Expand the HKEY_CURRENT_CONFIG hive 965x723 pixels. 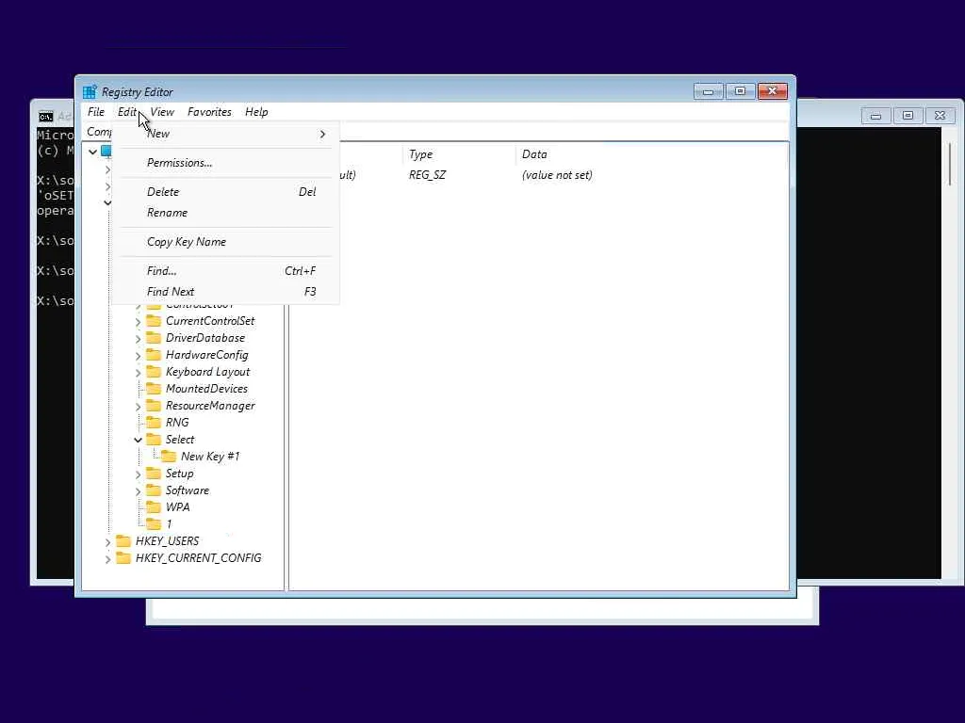coord(107,558)
